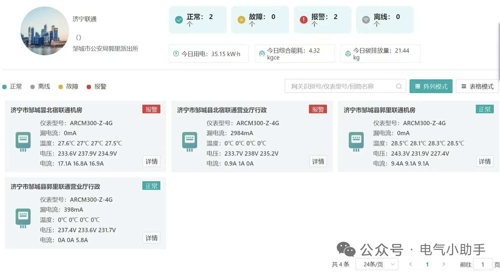Click 正常 badge on 郭里联通营业厅行政 card
Image resolution: width=500 pixels, height=272 pixels.
click(152, 186)
